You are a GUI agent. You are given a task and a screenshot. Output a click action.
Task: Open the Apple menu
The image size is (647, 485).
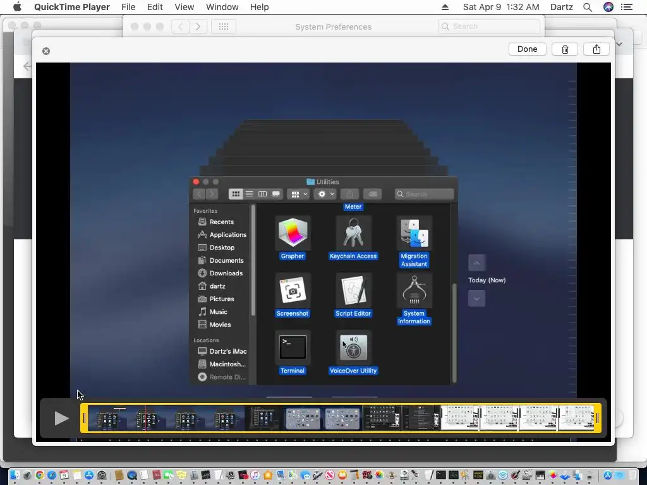pos(17,7)
